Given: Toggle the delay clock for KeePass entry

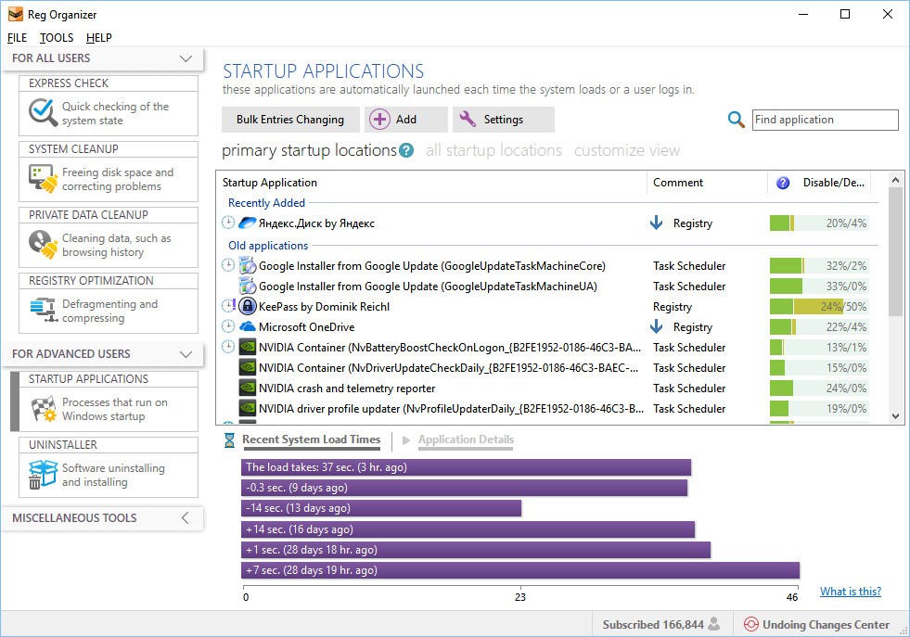Looking at the screenshot, I should point(228,307).
